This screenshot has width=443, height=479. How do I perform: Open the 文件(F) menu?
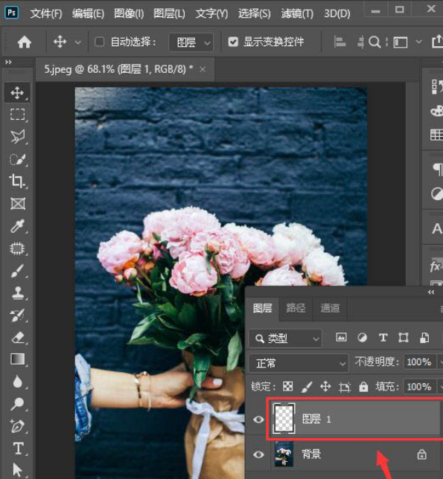[46, 13]
